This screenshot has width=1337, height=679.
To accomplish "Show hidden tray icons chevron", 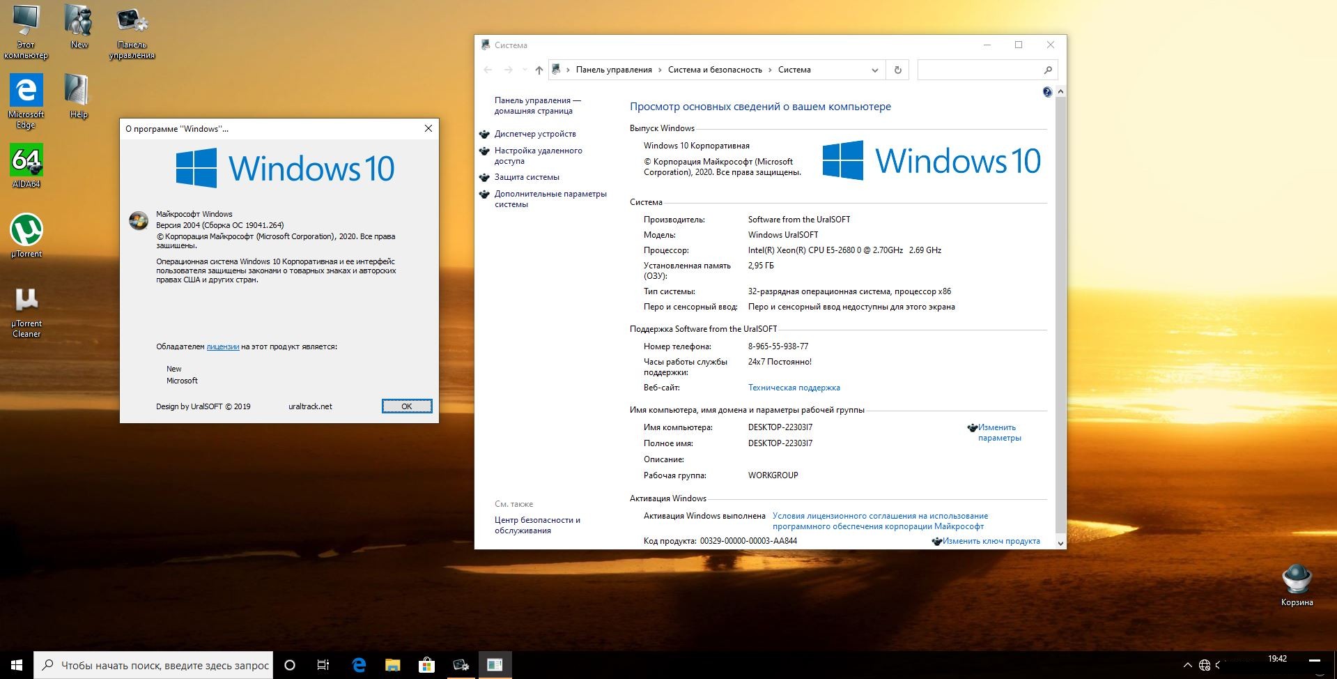I will tap(1188, 665).
